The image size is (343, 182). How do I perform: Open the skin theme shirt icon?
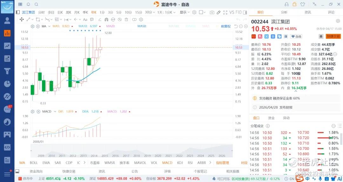pyautogui.click(x=303, y=4)
